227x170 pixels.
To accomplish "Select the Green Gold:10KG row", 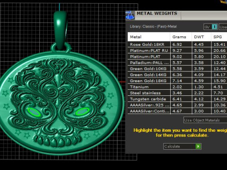I will (177, 68).
